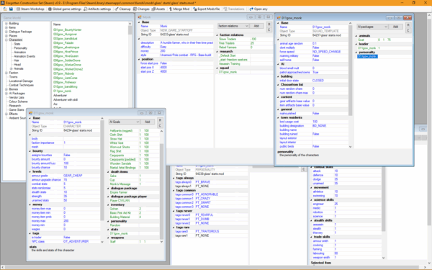The image size is (432, 270).
Task: Open the AI packages dropdown
Action: tap(372, 27)
